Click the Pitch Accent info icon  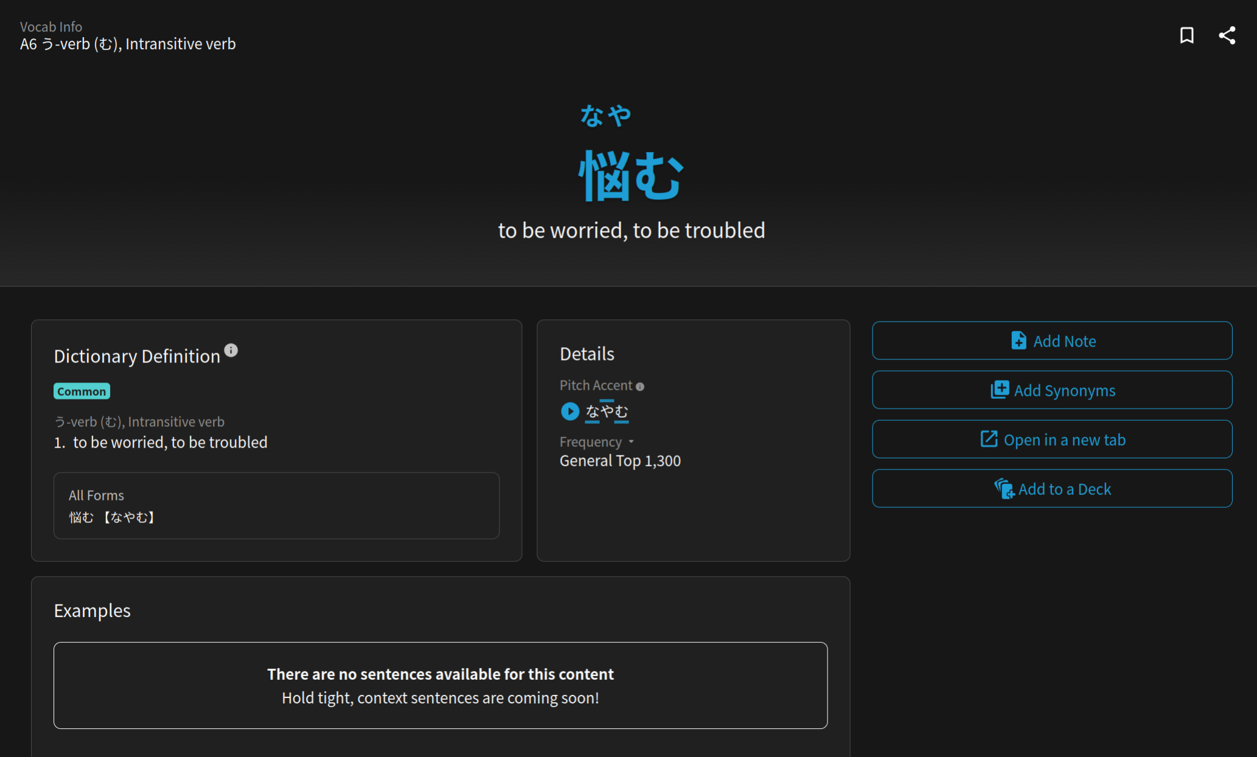click(640, 387)
